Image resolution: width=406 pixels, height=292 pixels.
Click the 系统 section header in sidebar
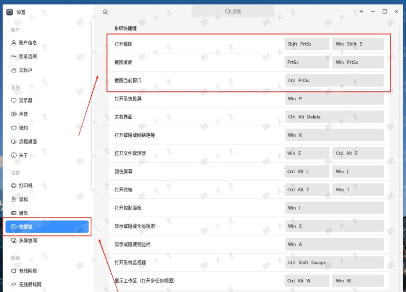(x=15, y=88)
